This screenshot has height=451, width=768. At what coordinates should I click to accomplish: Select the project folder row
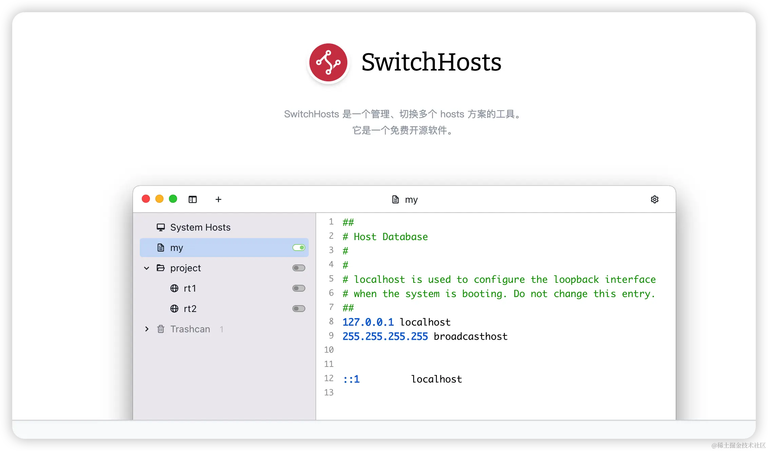tap(224, 268)
